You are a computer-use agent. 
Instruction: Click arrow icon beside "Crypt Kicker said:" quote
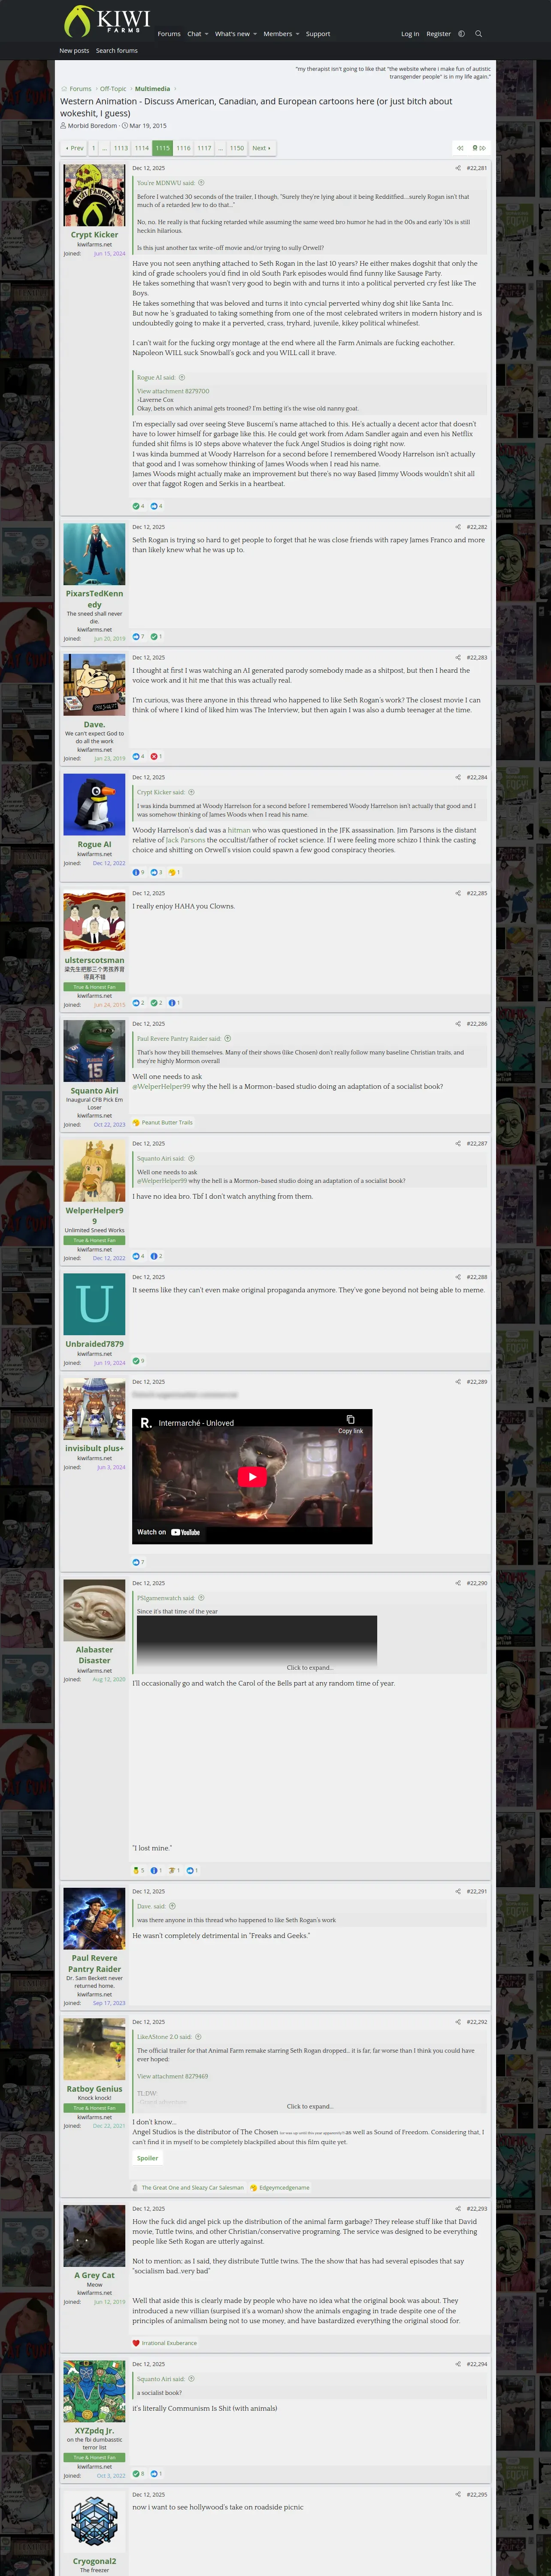click(191, 792)
